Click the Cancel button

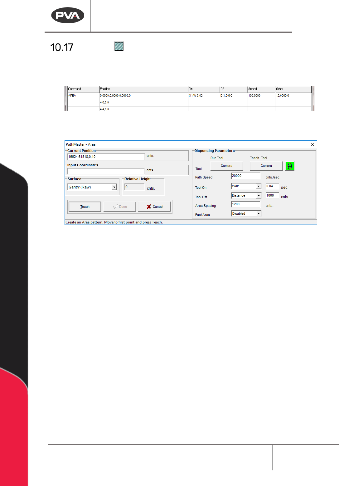pos(154,207)
